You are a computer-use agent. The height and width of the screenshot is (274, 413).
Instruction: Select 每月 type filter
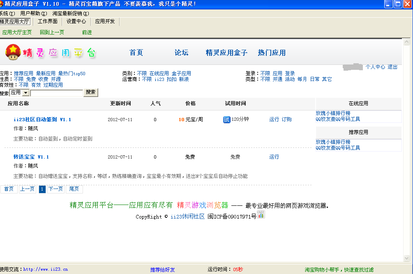coord(302,79)
